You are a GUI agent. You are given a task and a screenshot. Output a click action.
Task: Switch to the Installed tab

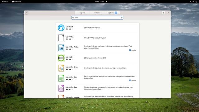click(97, 13)
